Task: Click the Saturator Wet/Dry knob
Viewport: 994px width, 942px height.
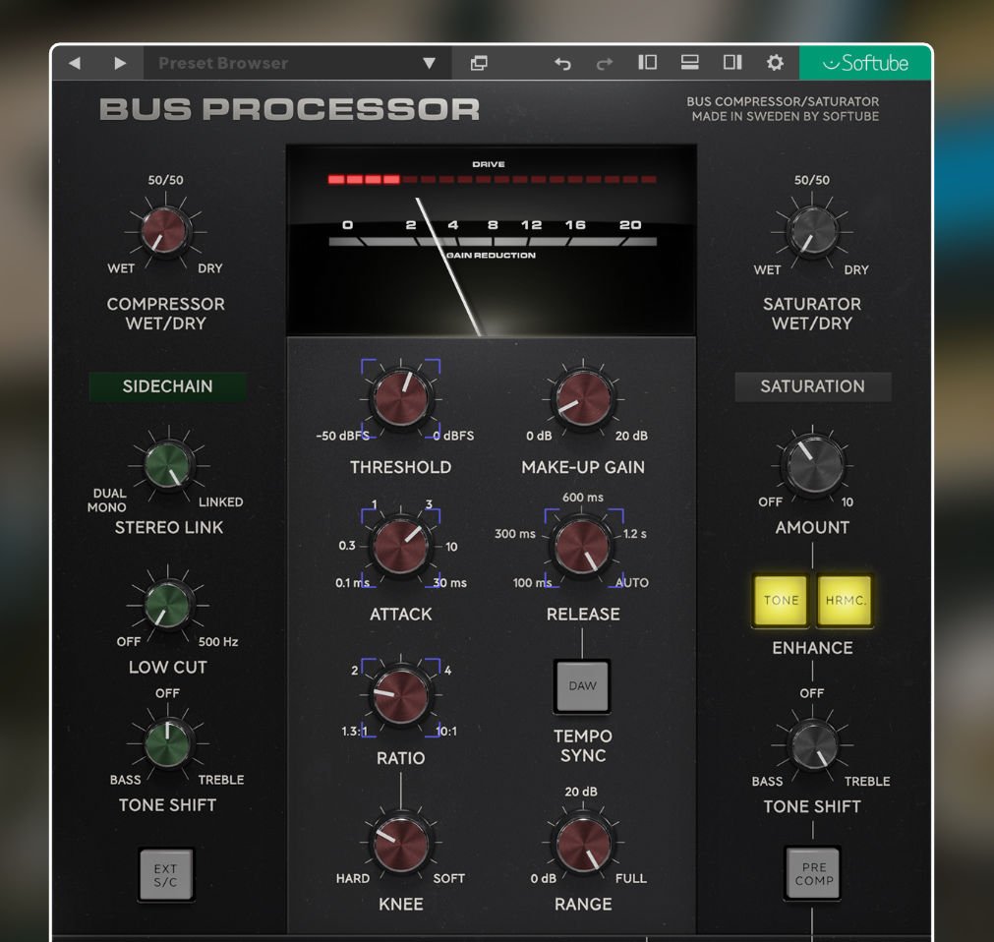Action: (812, 232)
